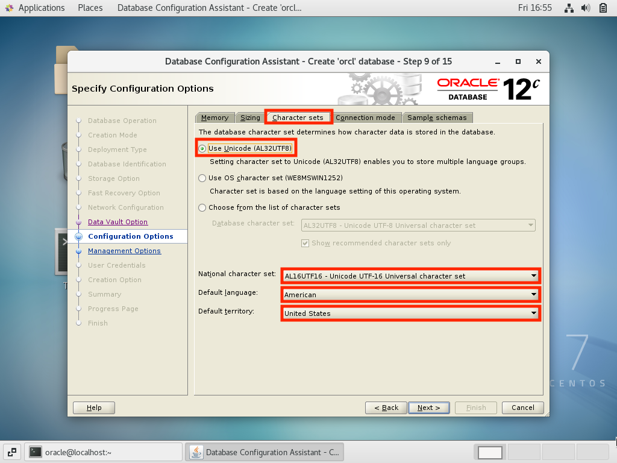Click the window title in top bar
Viewport: 617px width, 463px height.
[x=209, y=8]
